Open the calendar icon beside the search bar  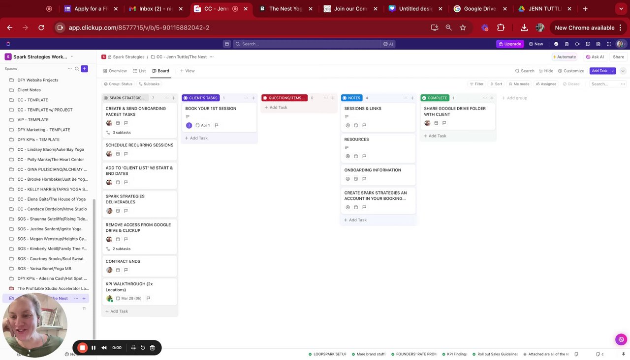point(227,44)
